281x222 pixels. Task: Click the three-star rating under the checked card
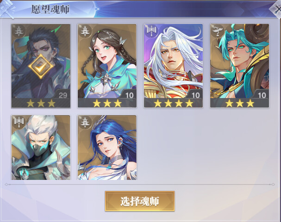(41, 103)
